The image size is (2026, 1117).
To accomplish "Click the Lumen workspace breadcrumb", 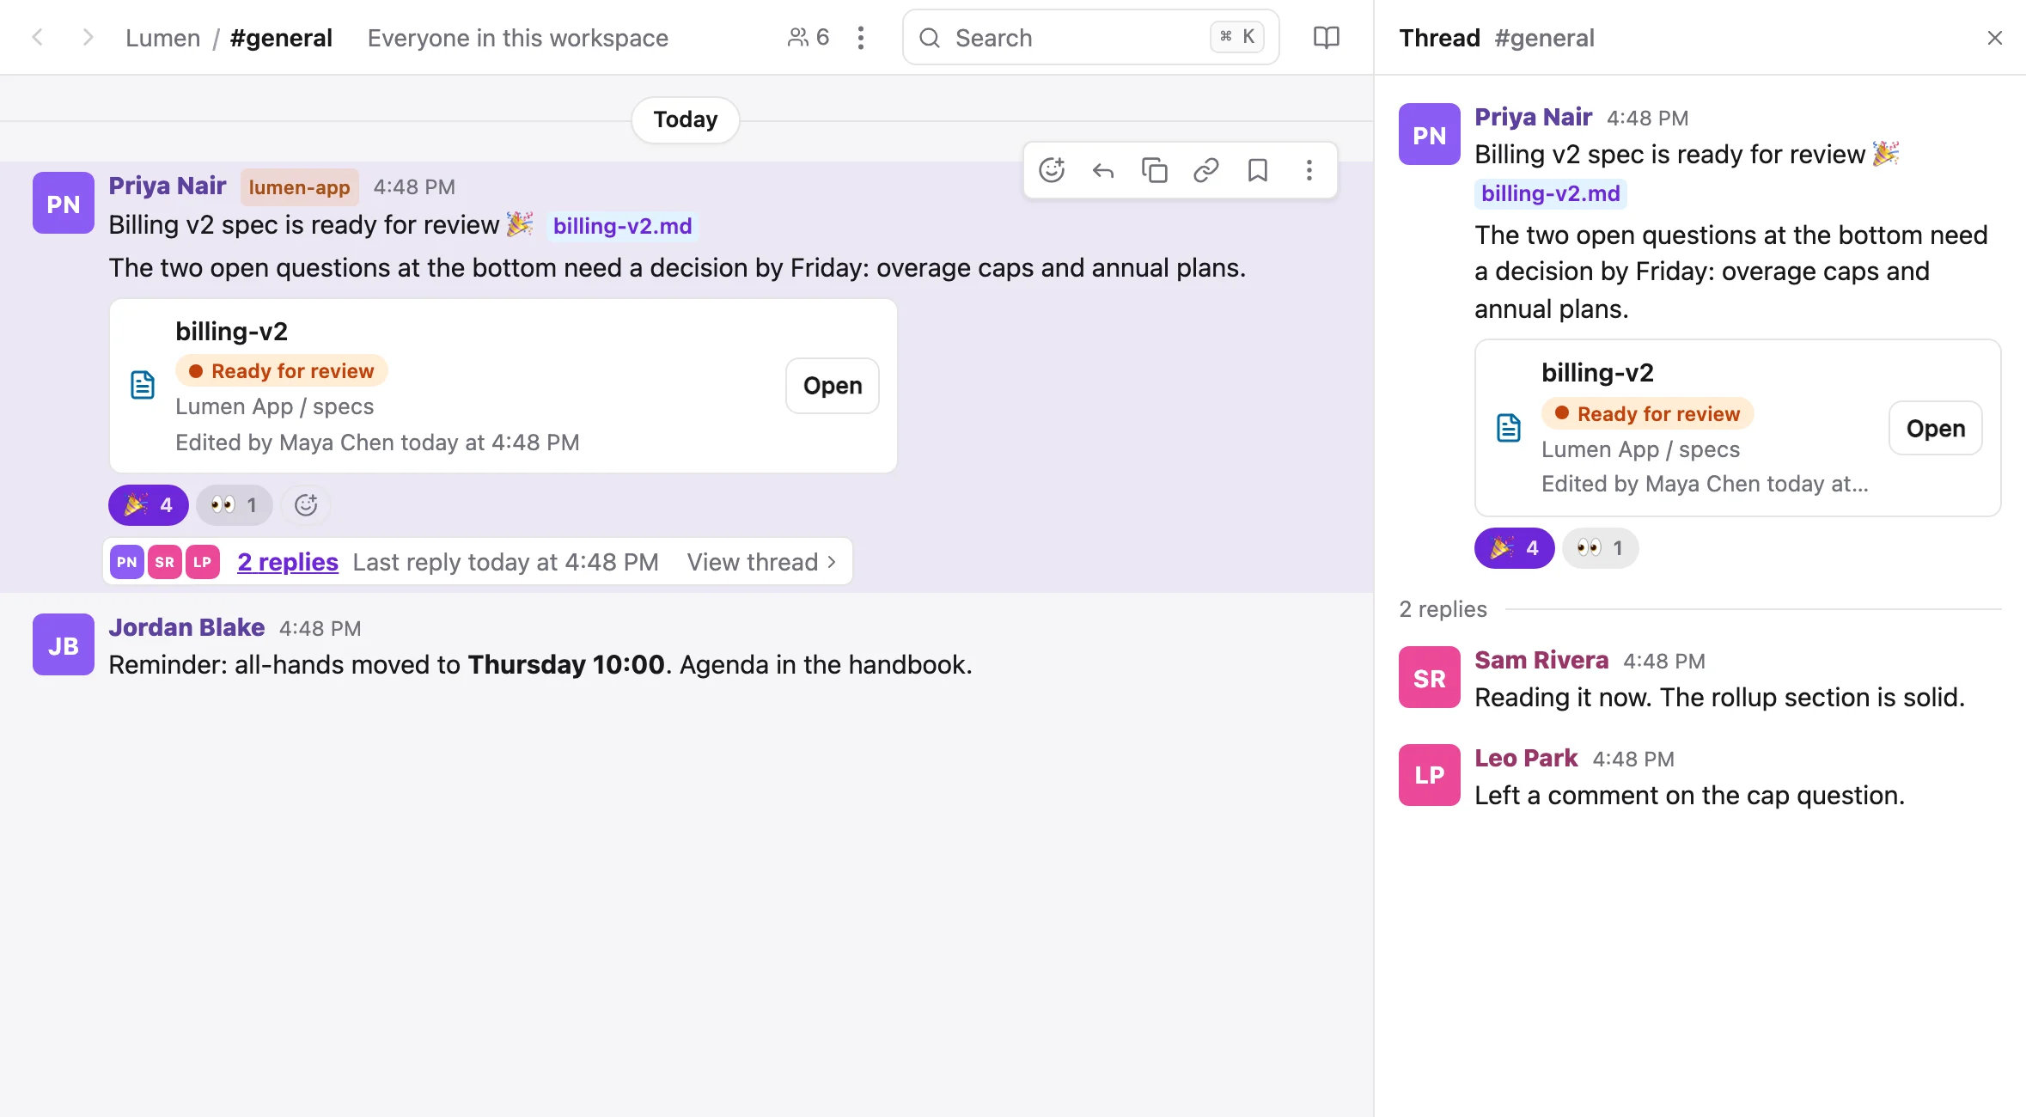I will [x=163, y=38].
